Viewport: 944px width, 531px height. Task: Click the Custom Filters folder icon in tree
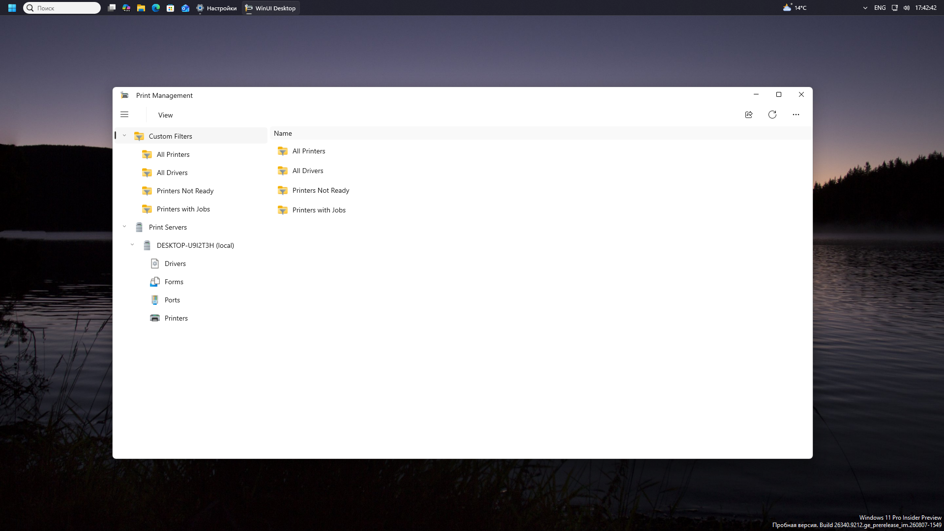click(x=139, y=136)
